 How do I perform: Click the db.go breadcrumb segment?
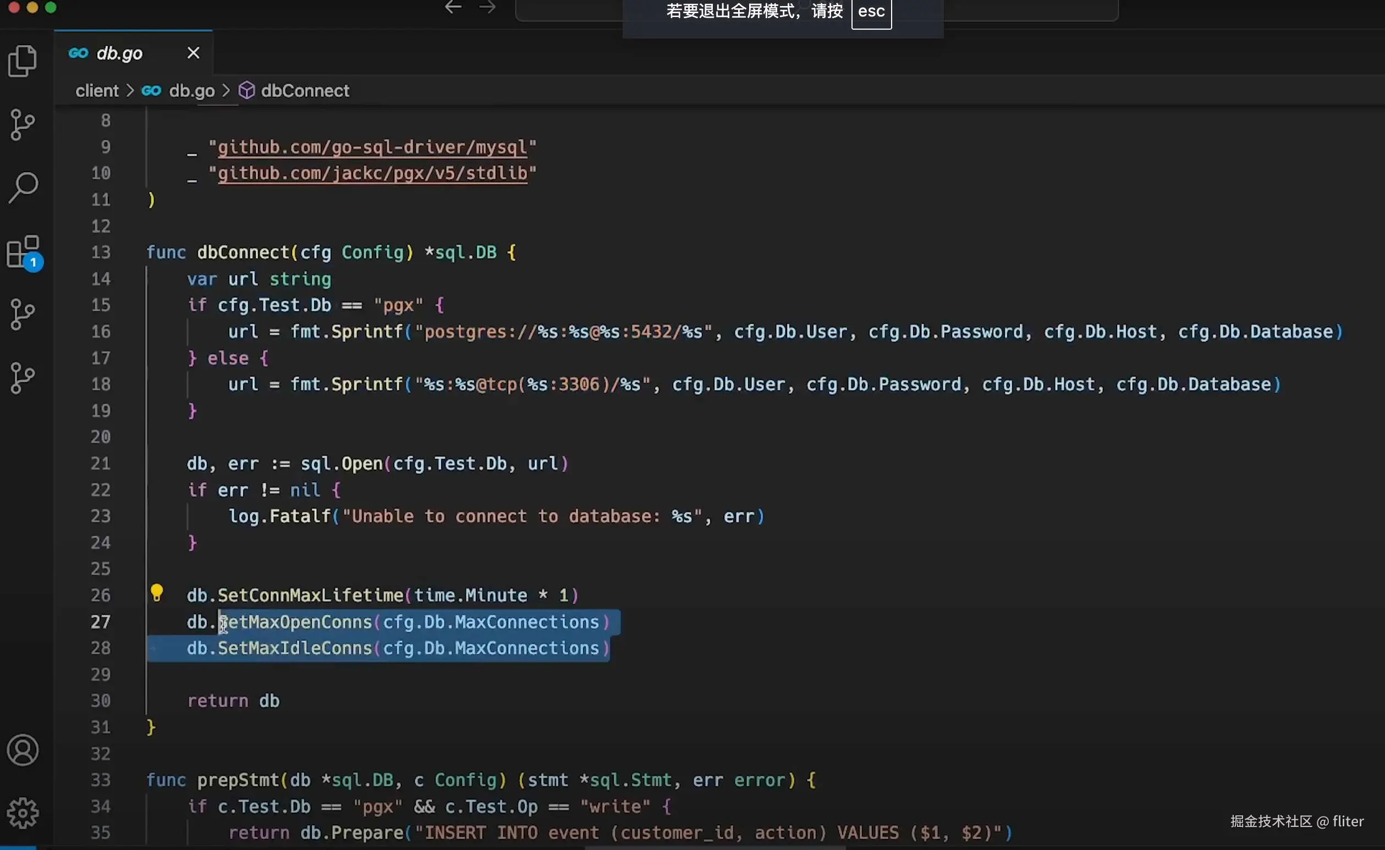(x=191, y=91)
